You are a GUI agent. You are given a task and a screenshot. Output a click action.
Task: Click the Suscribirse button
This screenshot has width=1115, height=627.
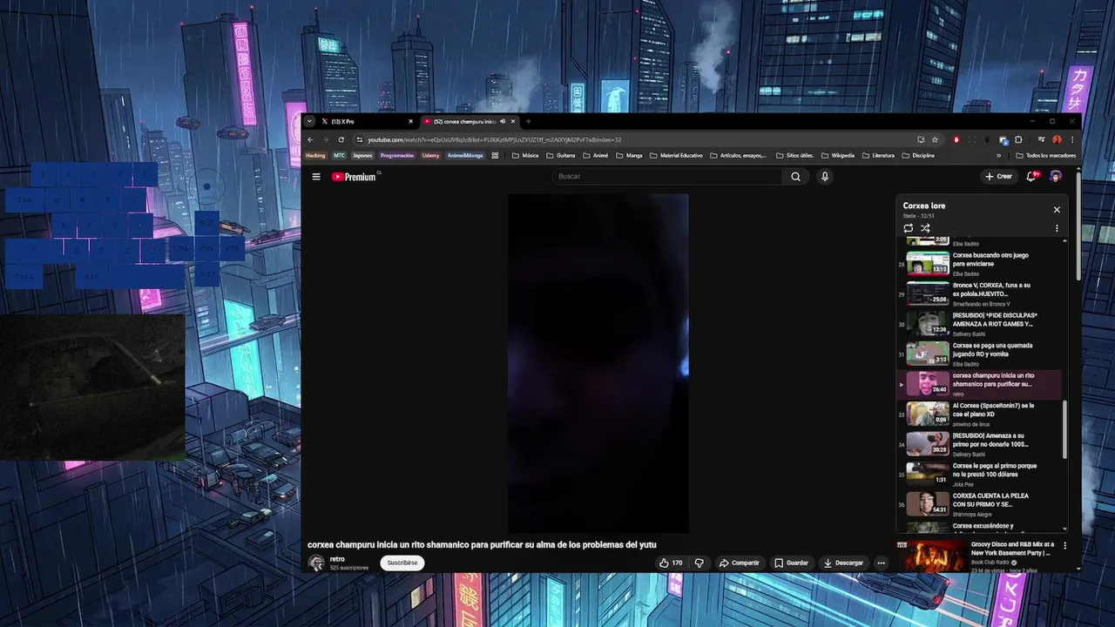click(x=402, y=563)
